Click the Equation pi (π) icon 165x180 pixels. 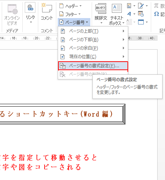point(156,6)
